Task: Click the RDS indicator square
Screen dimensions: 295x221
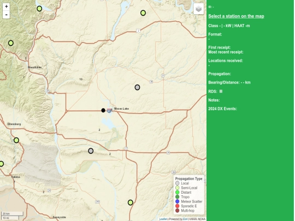Action: click(221, 91)
